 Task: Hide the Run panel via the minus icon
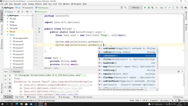pyautogui.click(x=182, y=72)
